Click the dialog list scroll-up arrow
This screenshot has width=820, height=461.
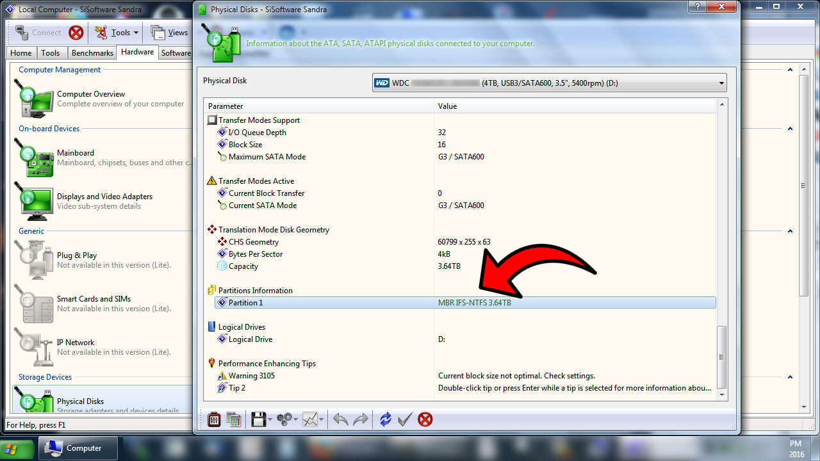coord(722,105)
